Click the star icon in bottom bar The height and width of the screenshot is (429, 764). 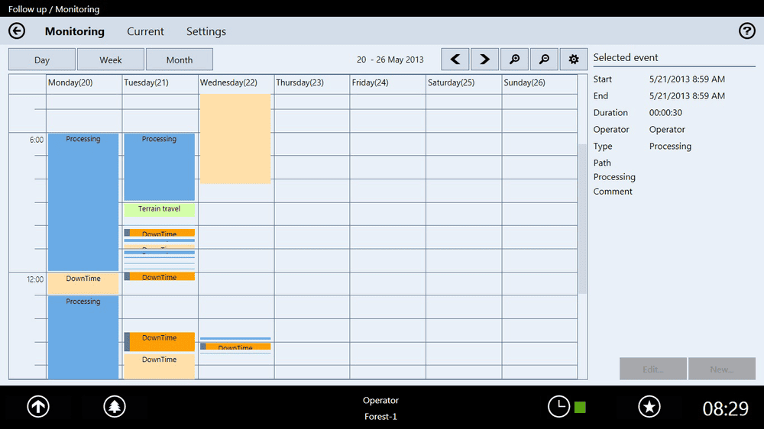pyautogui.click(x=649, y=407)
